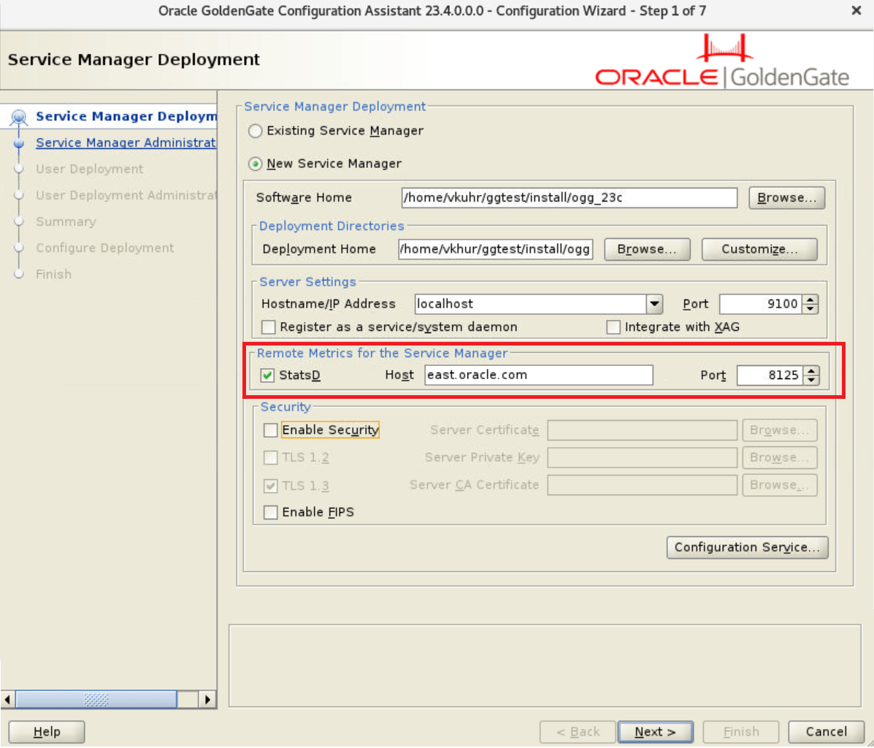Image resolution: width=874 pixels, height=748 pixels.
Task: Increment the Server Settings Port with its spinner
Action: (810, 299)
